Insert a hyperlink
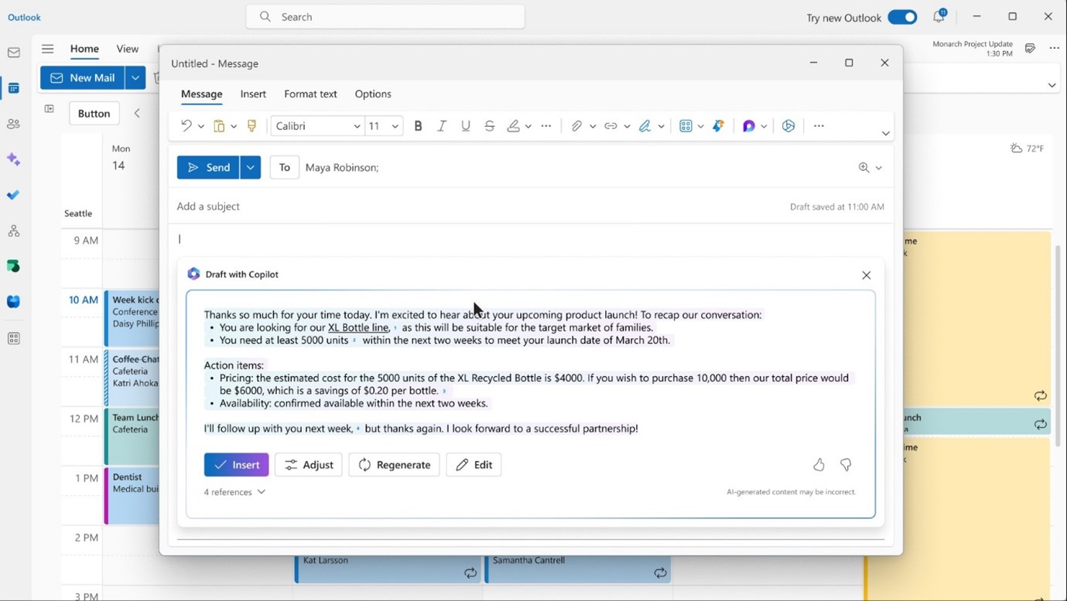The height and width of the screenshot is (601, 1067). click(x=611, y=125)
